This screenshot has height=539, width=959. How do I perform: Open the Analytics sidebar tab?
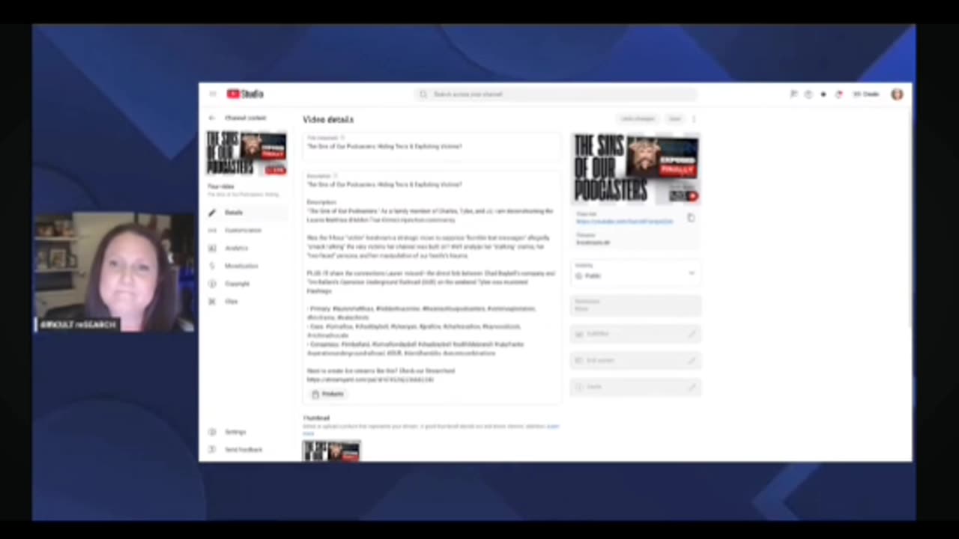[244, 248]
